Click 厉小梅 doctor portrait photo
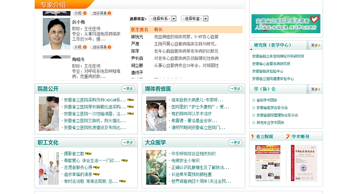The width and height of the screenshot is (360, 194). pyautogui.click(x=56, y=34)
